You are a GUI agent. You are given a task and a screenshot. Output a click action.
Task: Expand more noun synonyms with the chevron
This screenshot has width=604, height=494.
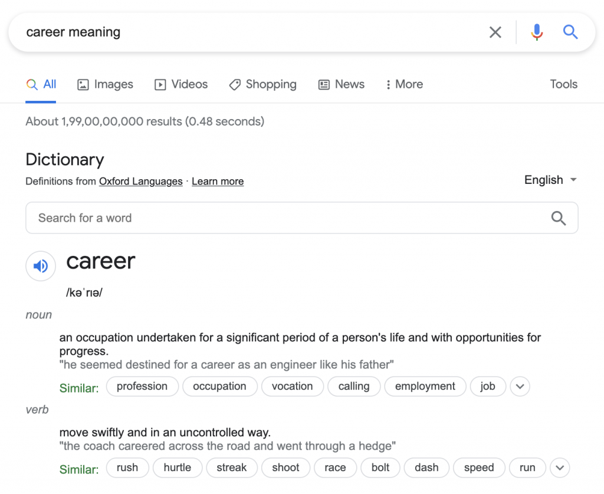[x=520, y=386]
